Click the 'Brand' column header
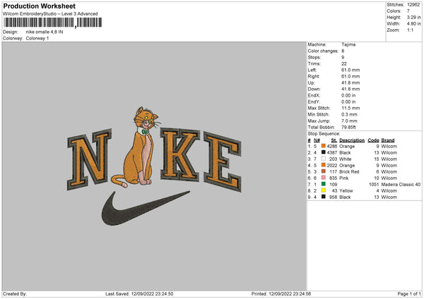 (388, 140)
